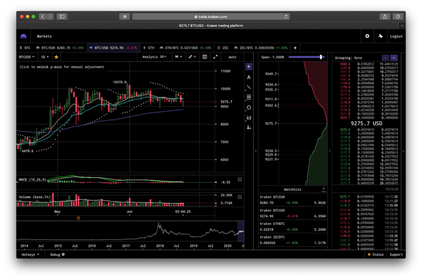Close the MACD indicator panel
This screenshot has width=422, height=280.
tap(240, 179)
